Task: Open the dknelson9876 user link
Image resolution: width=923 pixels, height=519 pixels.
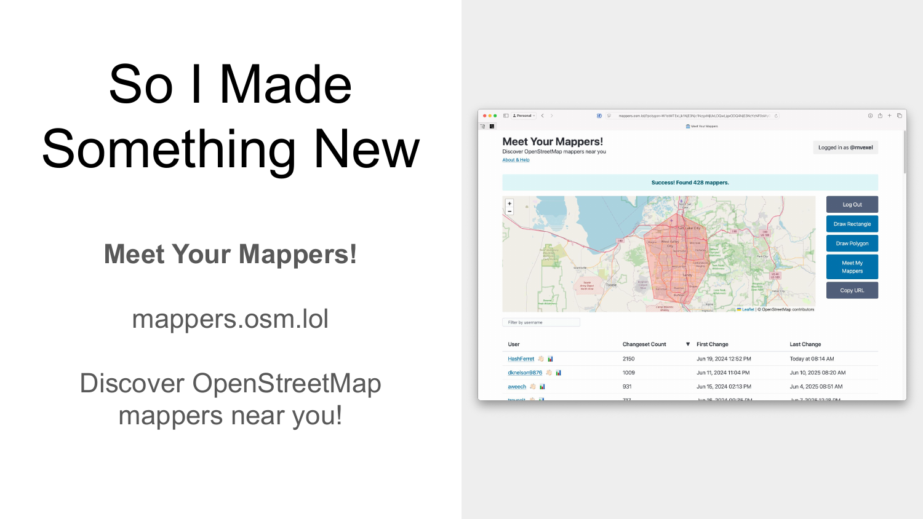Action: point(525,373)
